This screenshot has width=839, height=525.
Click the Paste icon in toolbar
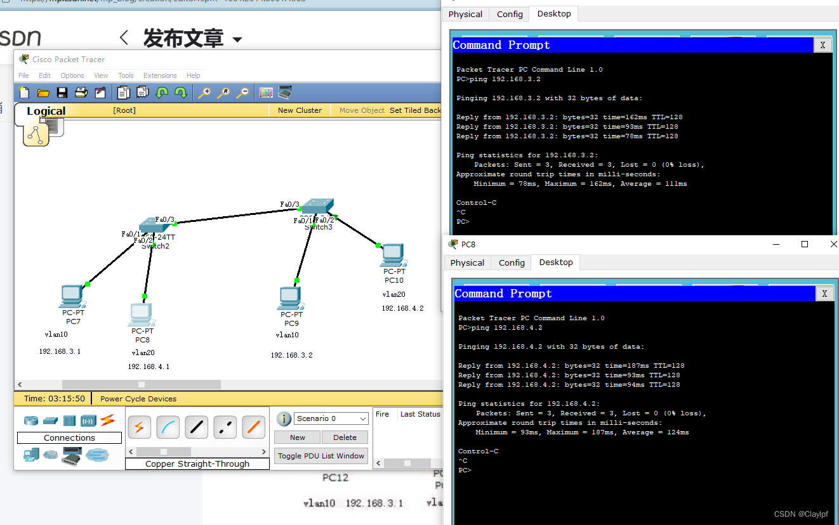tap(143, 93)
